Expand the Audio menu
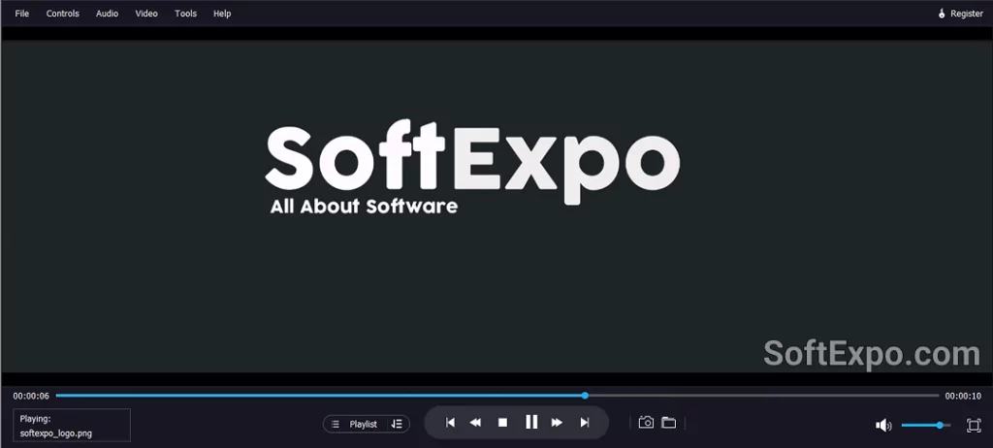The width and height of the screenshot is (993, 448). click(107, 14)
